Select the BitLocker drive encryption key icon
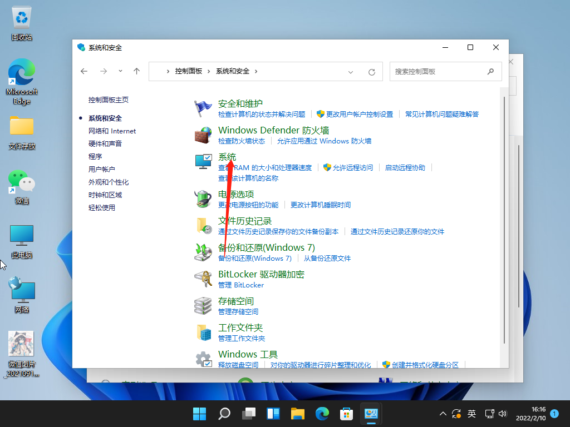This screenshot has width=570, height=427. (203, 279)
